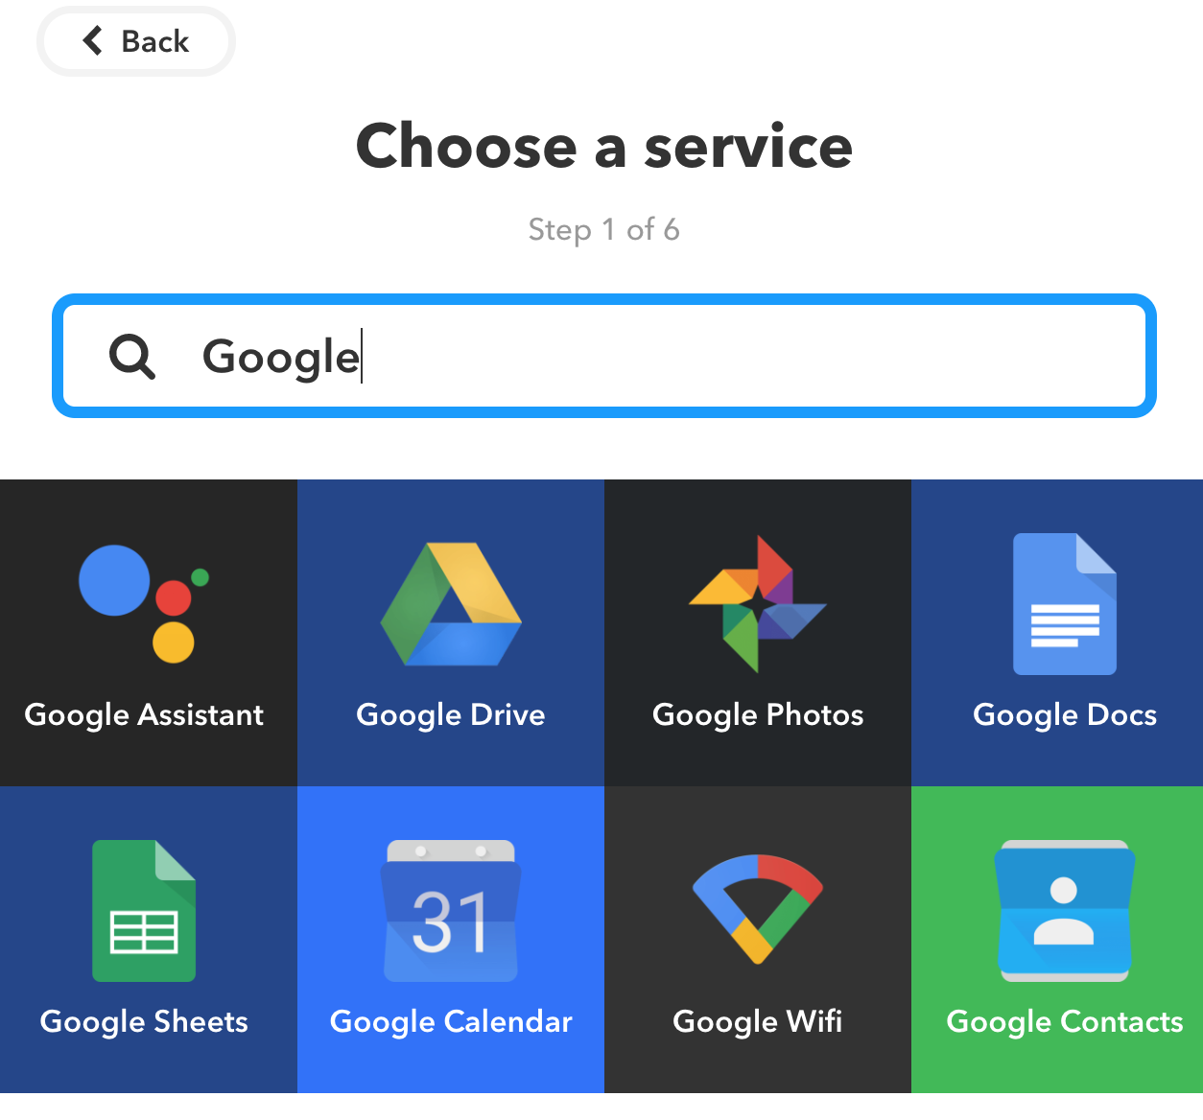Click the Google Wifi fan-shaped icon
The height and width of the screenshot is (1120, 1203).
(758, 909)
